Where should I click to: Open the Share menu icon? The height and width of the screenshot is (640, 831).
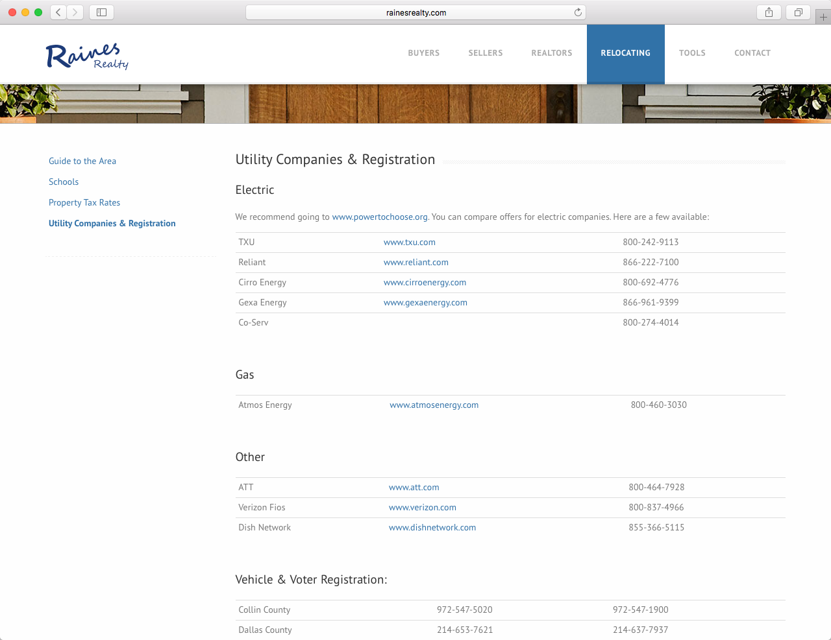(x=769, y=12)
